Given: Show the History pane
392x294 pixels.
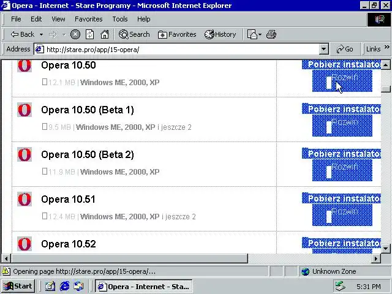Looking at the screenshot, I should tap(221, 34).
